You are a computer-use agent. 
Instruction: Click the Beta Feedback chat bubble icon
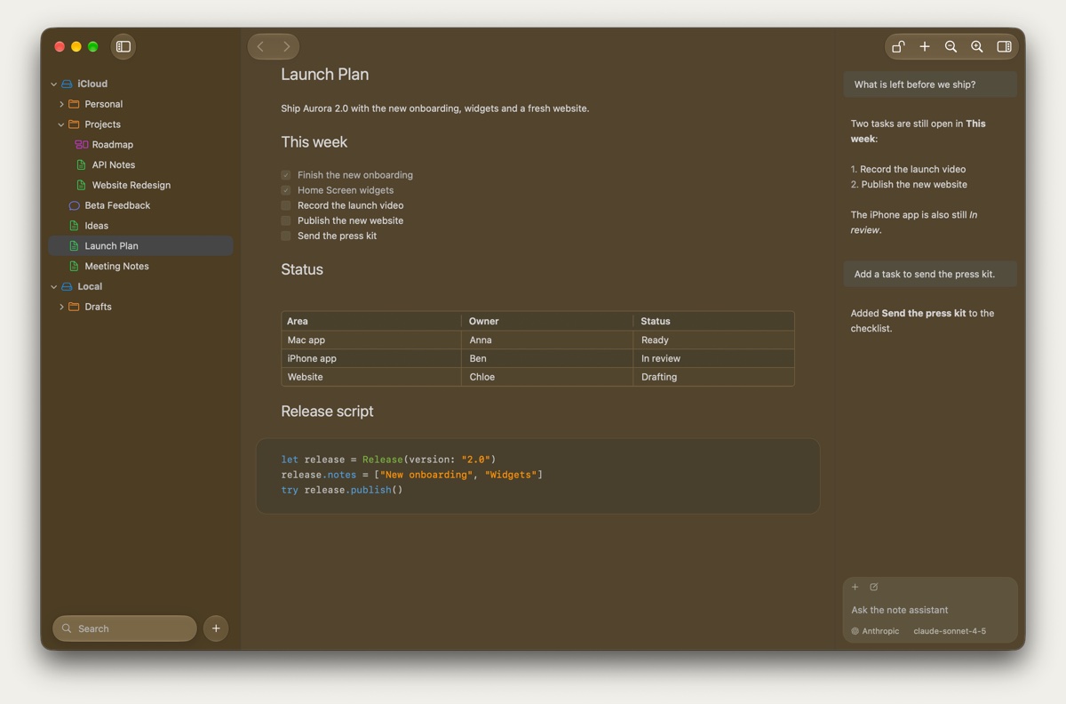[x=75, y=205]
